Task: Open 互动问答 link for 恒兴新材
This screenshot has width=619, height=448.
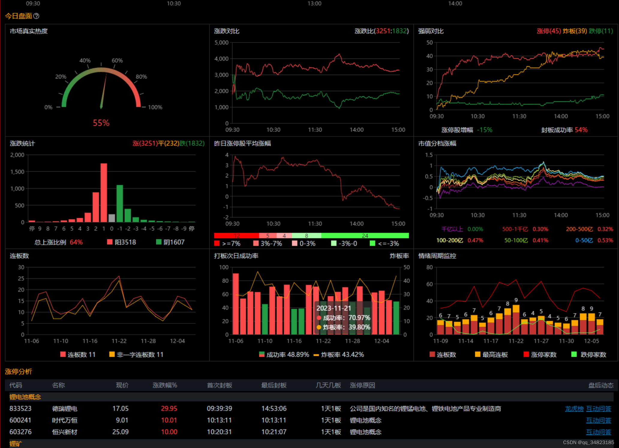Action: (x=599, y=432)
